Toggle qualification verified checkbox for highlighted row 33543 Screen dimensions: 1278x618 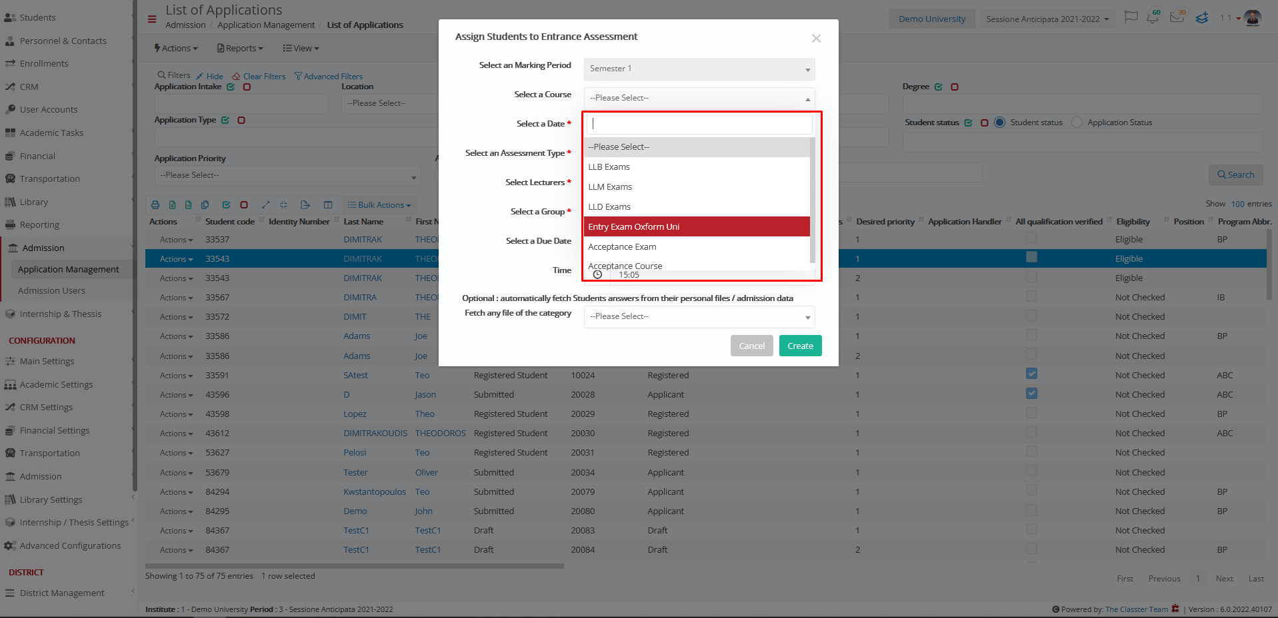(x=1031, y=257)
